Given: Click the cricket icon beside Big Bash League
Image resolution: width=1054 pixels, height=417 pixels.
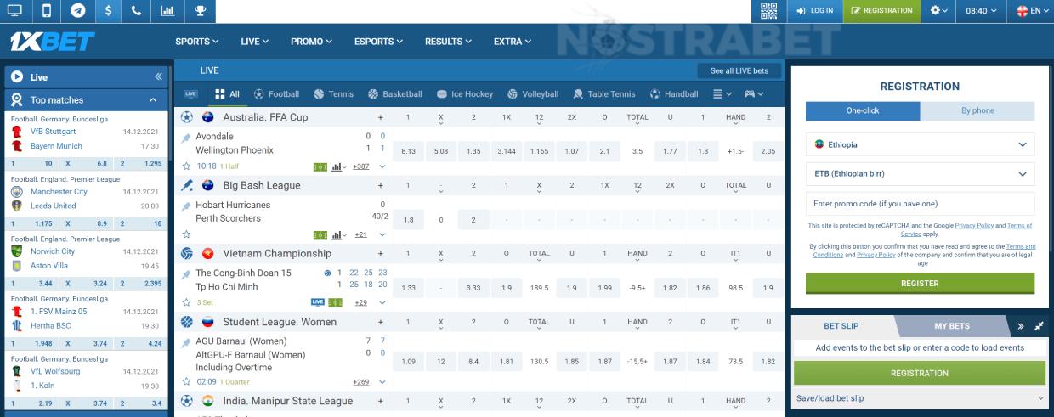Looking at the screenshot, I should [187, 185].
